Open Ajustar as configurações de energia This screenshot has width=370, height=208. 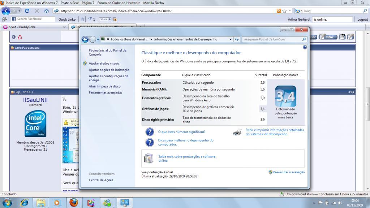[x=108, y=78]
